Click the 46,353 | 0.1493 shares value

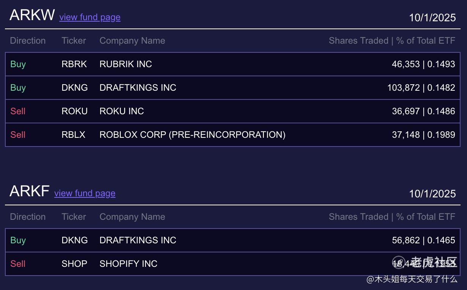(423, 64)
